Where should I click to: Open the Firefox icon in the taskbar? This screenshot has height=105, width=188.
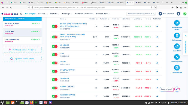coord(32,103)
